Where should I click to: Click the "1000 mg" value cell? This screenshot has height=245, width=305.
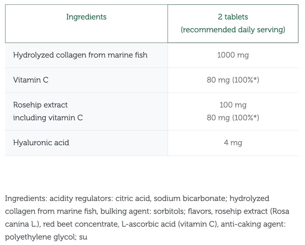coord(233,55)
